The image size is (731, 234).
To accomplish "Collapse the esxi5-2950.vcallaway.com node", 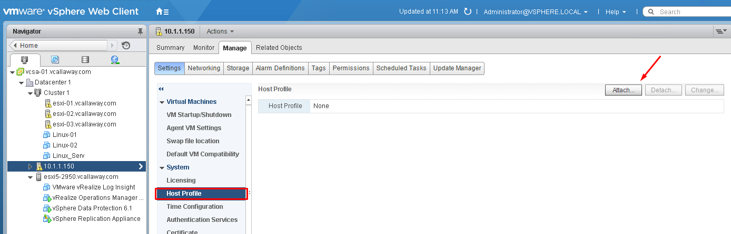I will [x=31, y=177].
